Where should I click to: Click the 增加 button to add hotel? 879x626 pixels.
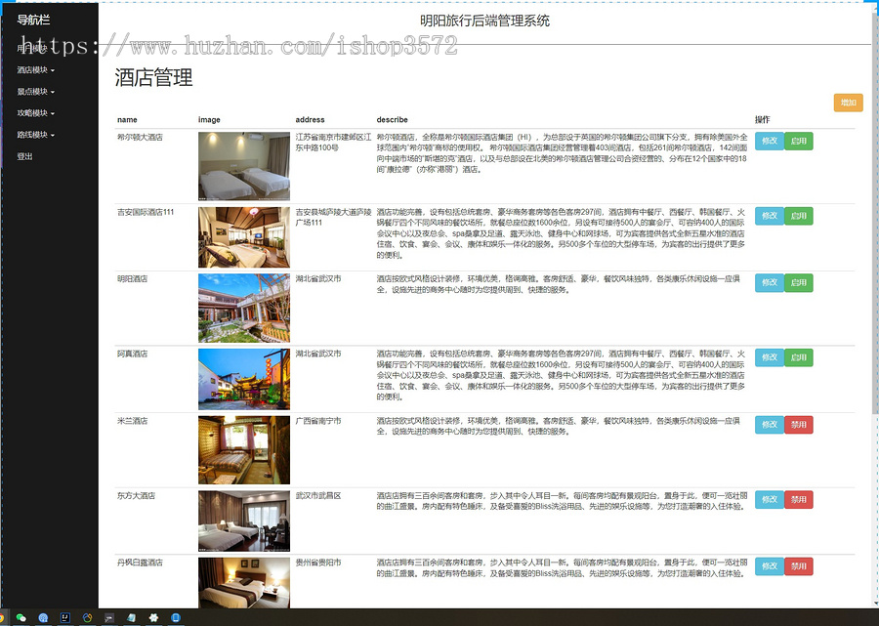pyautogui.click(x=848, y=103)
